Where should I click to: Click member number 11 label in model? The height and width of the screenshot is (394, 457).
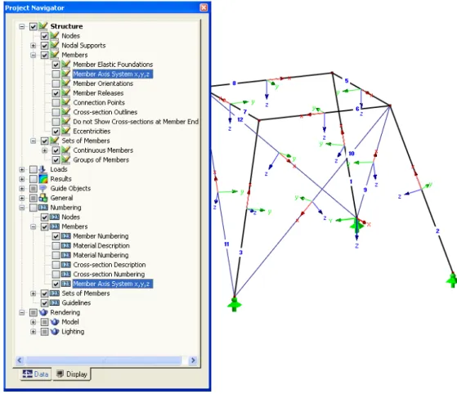226,244
